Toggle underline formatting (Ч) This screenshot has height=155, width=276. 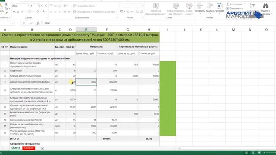click(22, 12)
